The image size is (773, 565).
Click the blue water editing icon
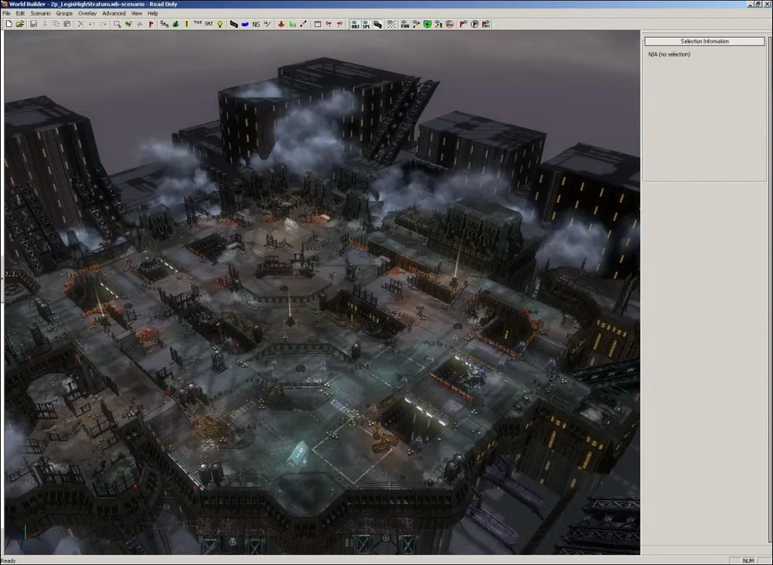[x=244, y=24]
